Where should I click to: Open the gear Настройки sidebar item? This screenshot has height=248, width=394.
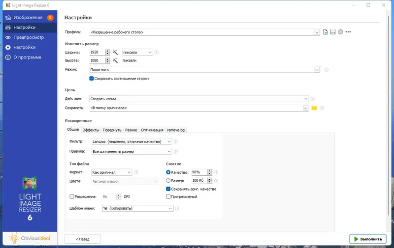click(30, 47)
